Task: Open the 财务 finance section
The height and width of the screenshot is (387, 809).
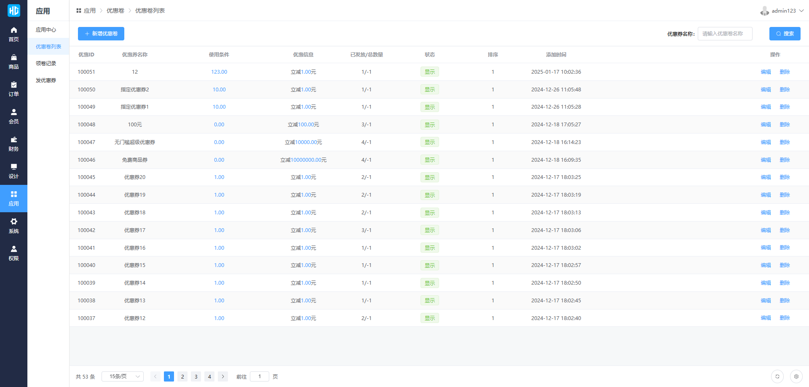Action: [x=13, y=144]
